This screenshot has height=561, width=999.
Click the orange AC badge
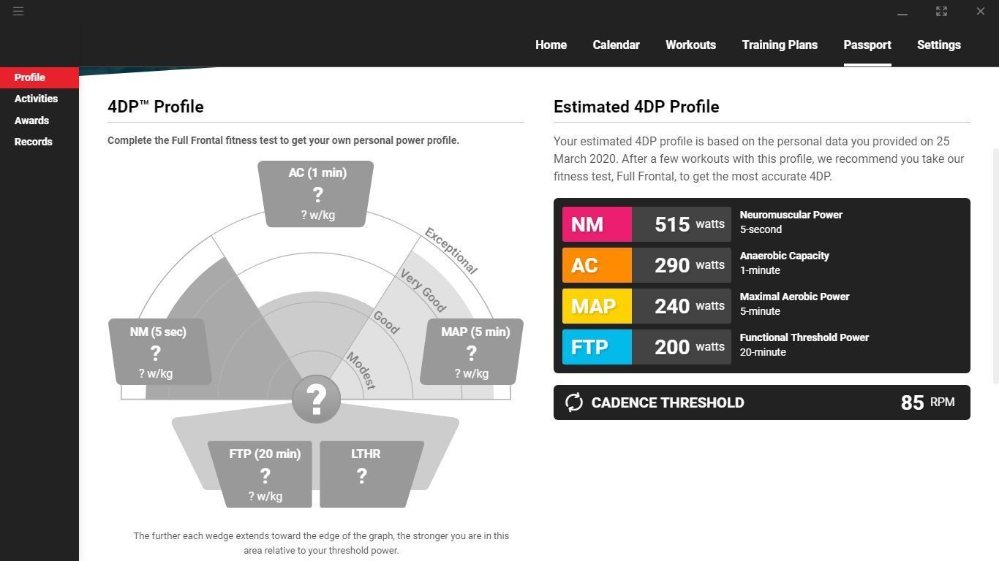click(x=597, y=265)
